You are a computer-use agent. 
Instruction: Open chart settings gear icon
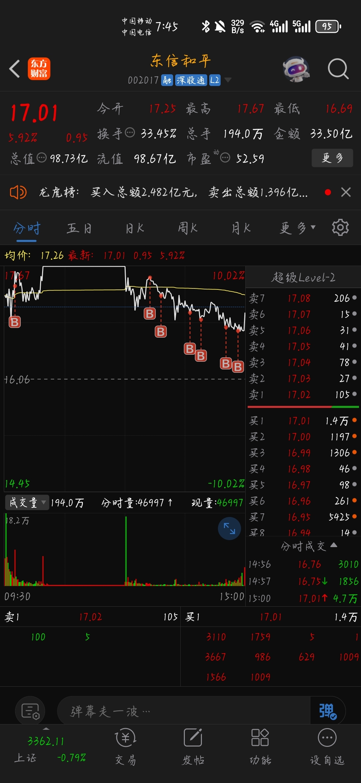[340, 228]
